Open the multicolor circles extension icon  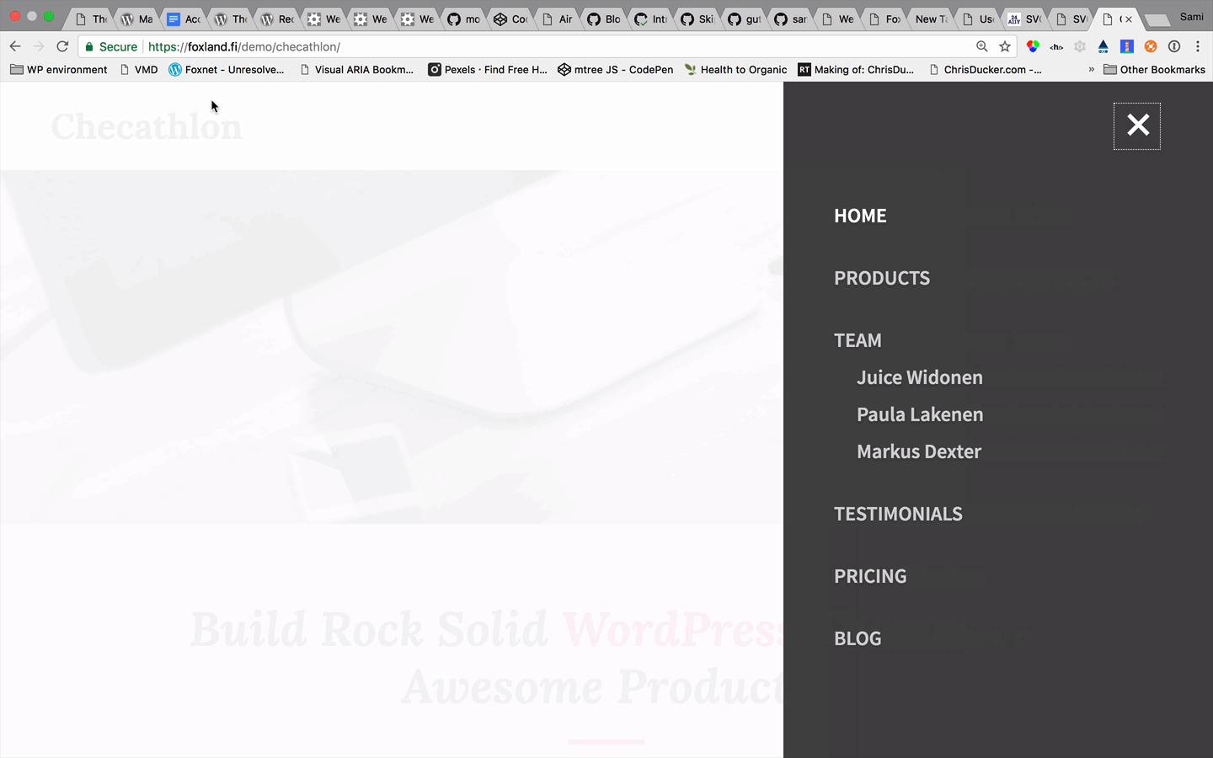[x=1033, y=46]
